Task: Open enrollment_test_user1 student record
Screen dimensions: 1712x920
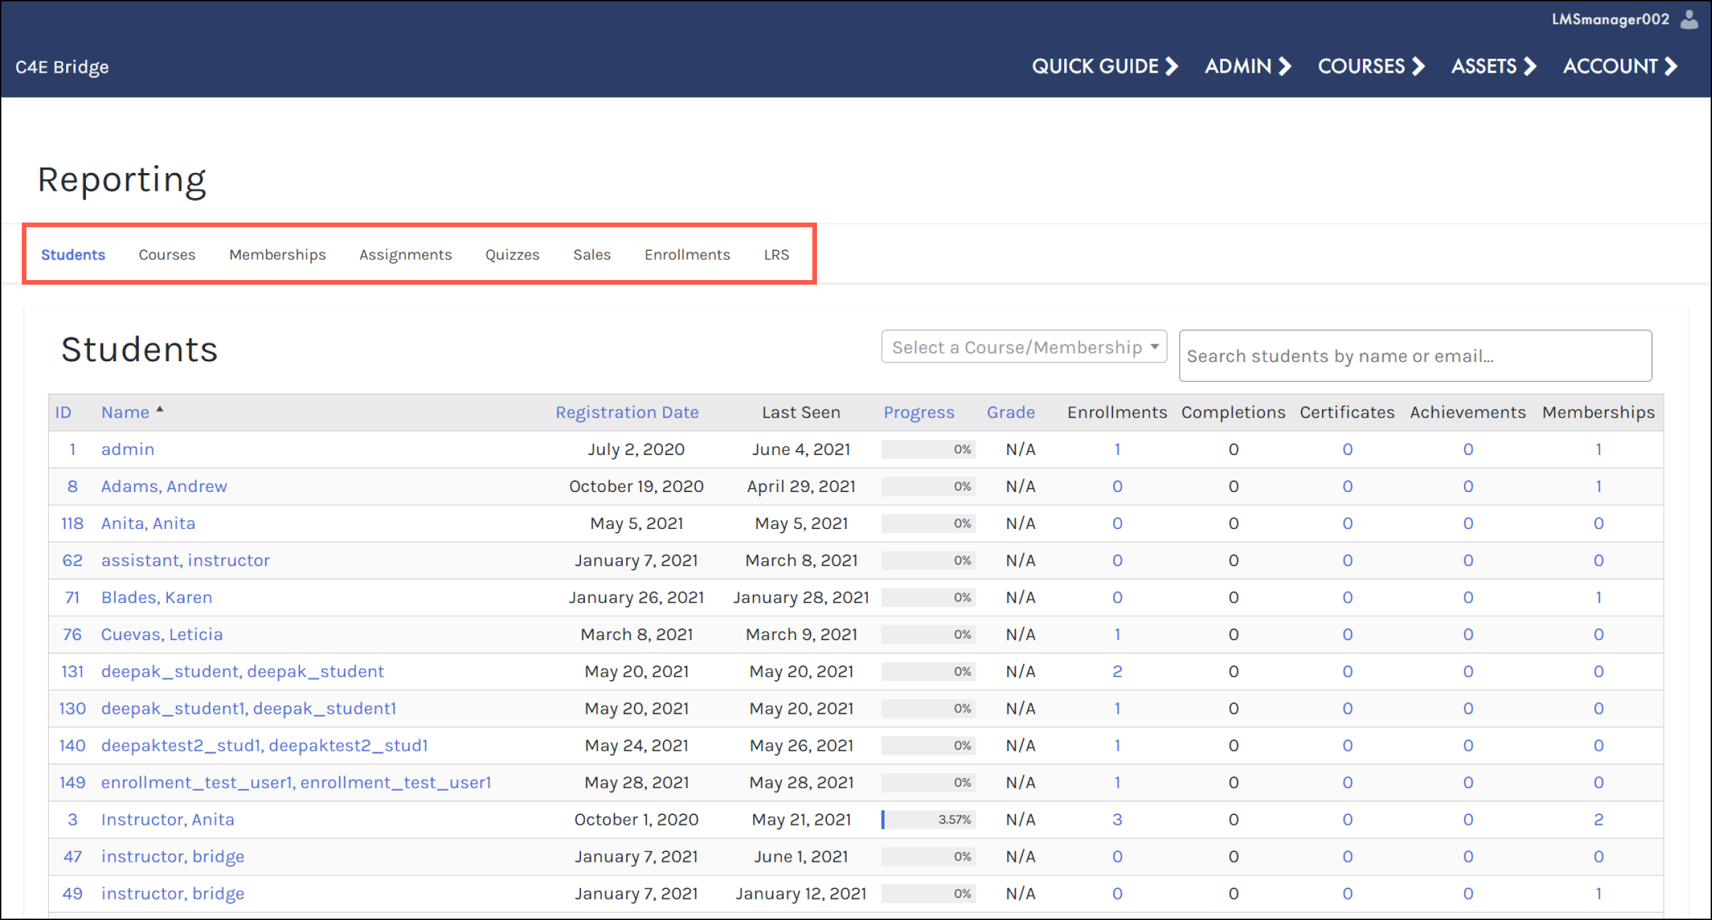Action: (296, 783)
